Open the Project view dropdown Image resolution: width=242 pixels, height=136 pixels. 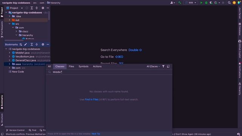[22, 8]
